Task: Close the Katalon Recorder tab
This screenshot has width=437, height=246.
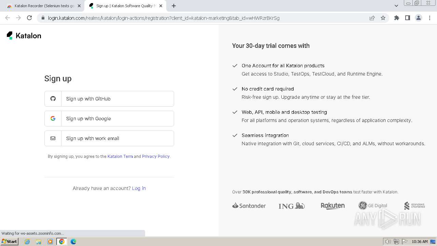Action: point(79,6)
